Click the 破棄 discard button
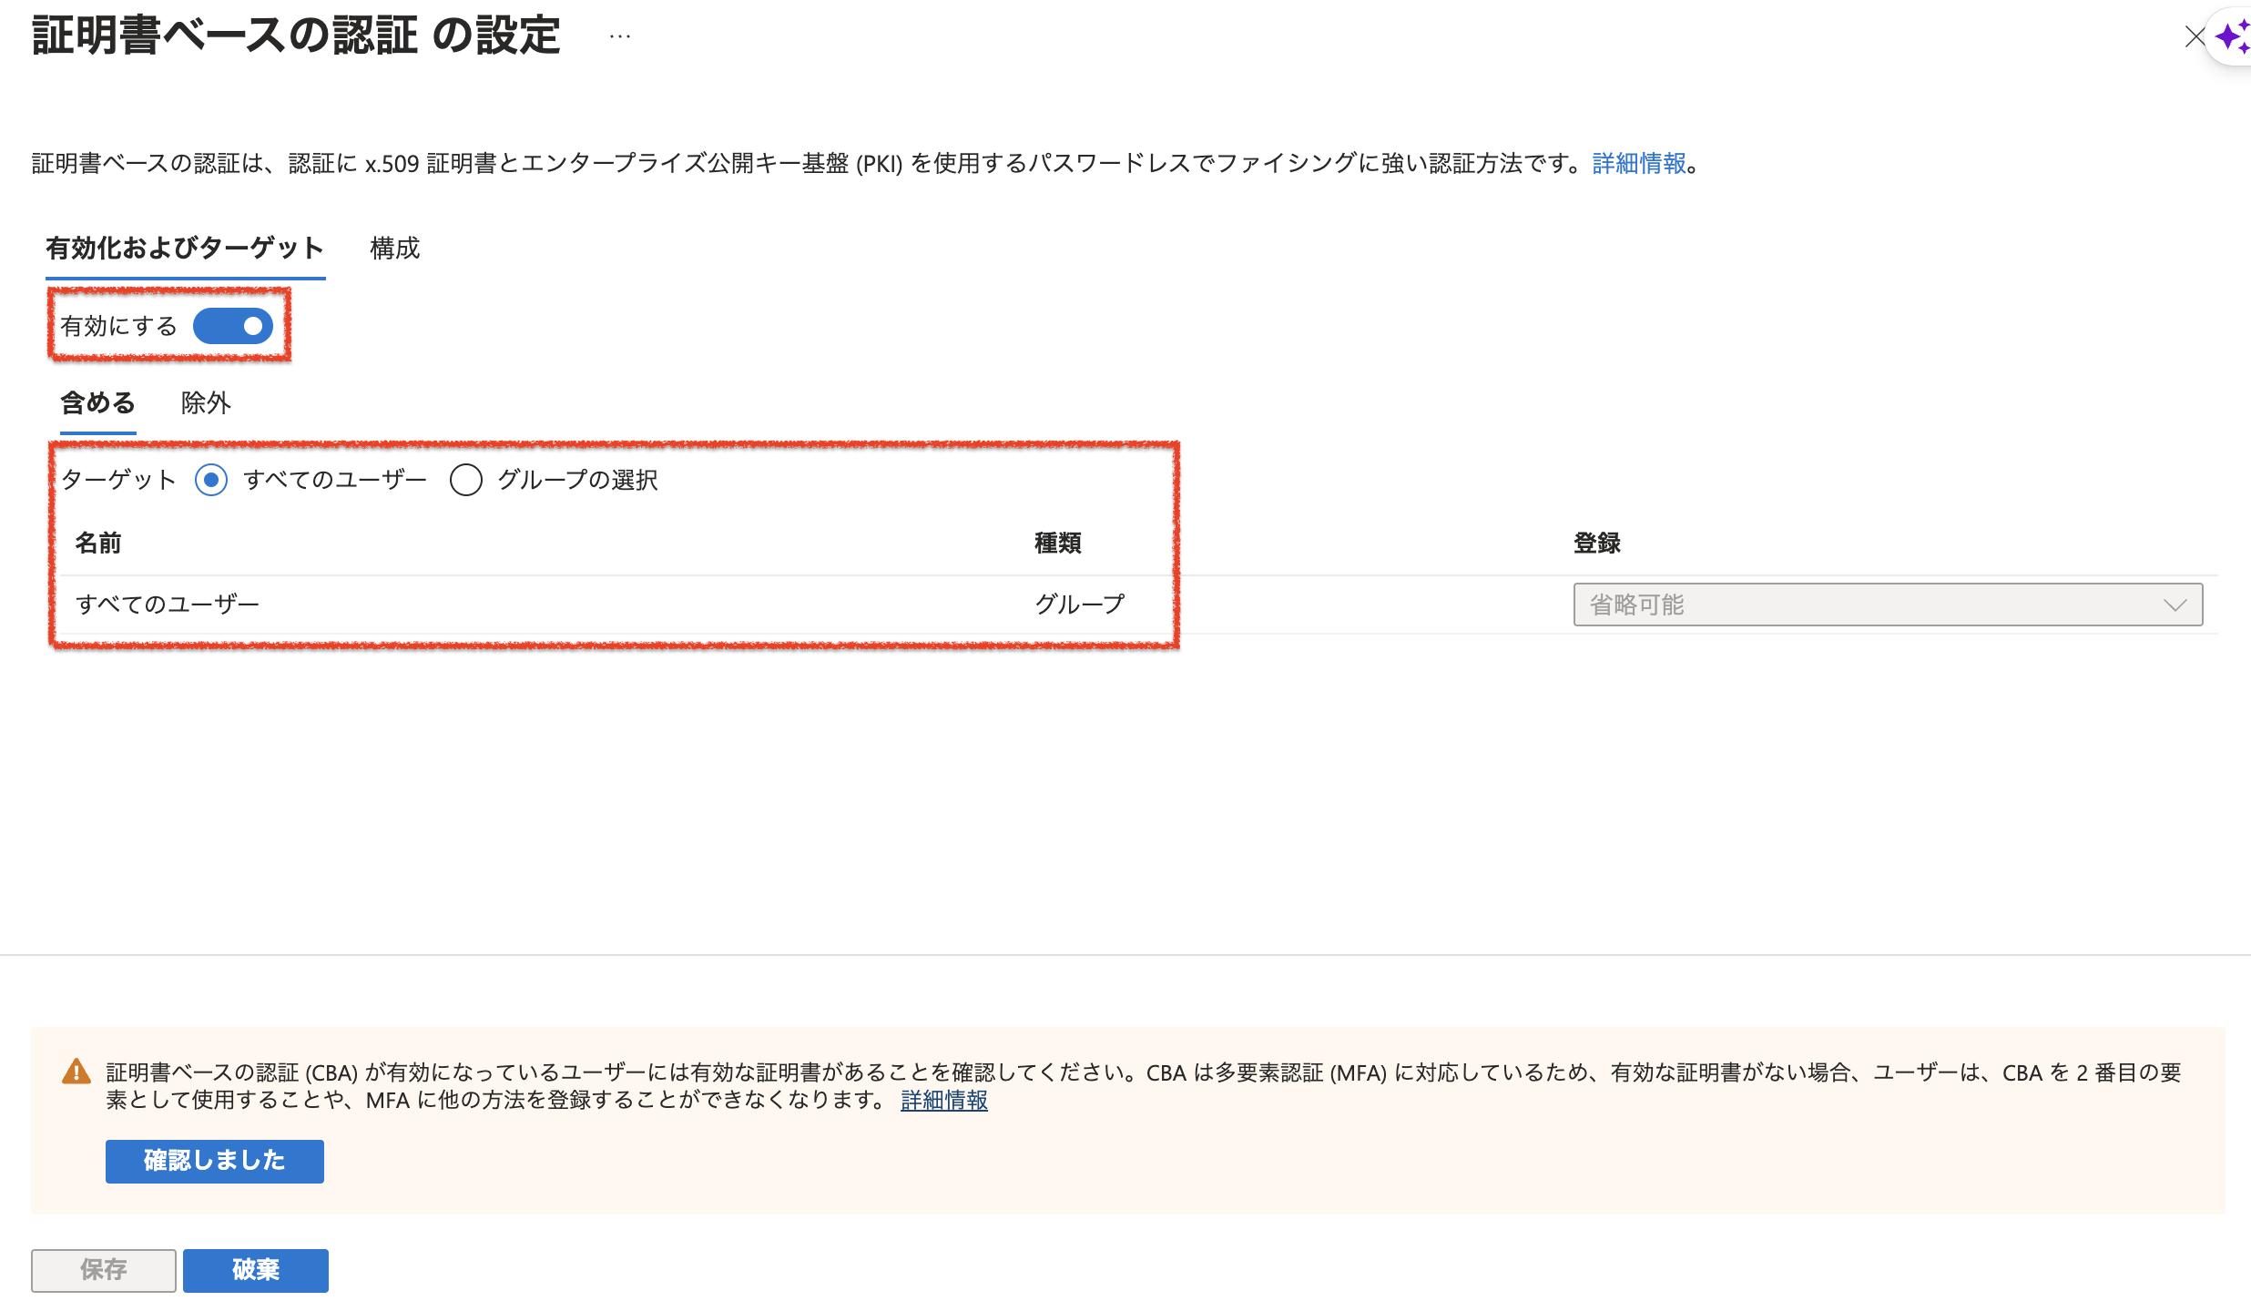The height and width of the screenshot is (1311, 2251). click(255, 1270)
